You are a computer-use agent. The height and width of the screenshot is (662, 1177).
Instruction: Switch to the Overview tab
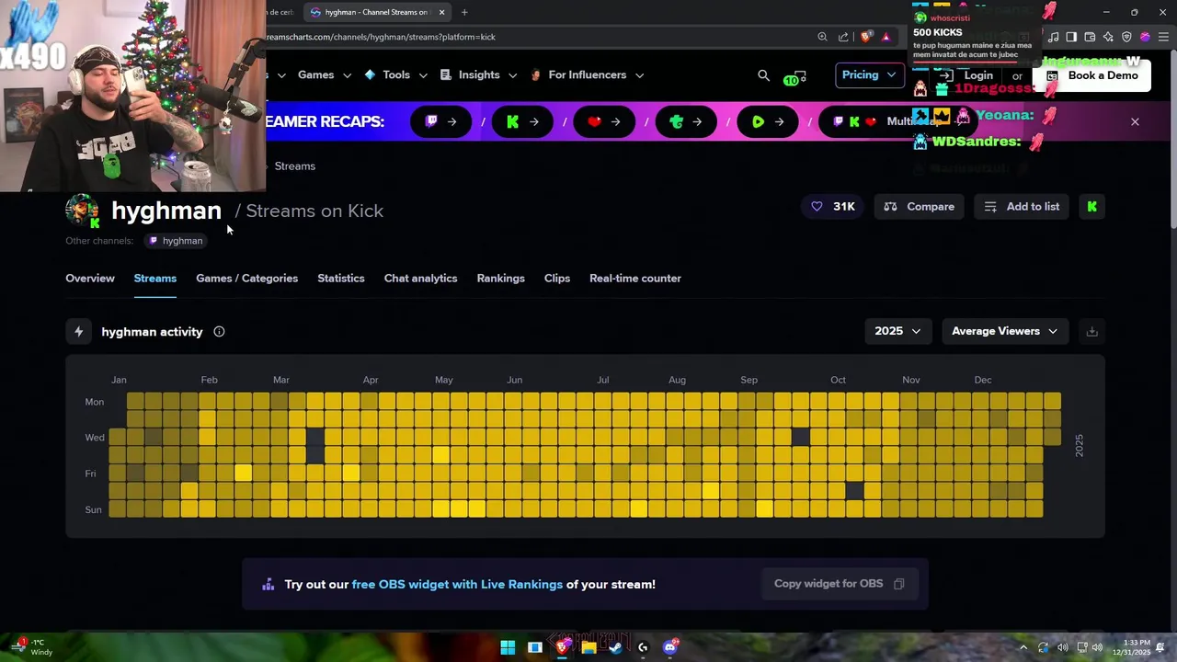[90, 279]
